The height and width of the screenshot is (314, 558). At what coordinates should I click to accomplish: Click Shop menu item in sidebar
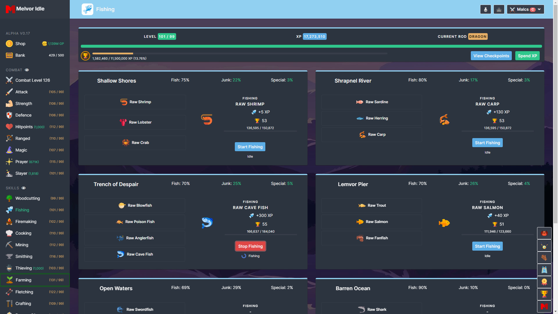(20, 43)
